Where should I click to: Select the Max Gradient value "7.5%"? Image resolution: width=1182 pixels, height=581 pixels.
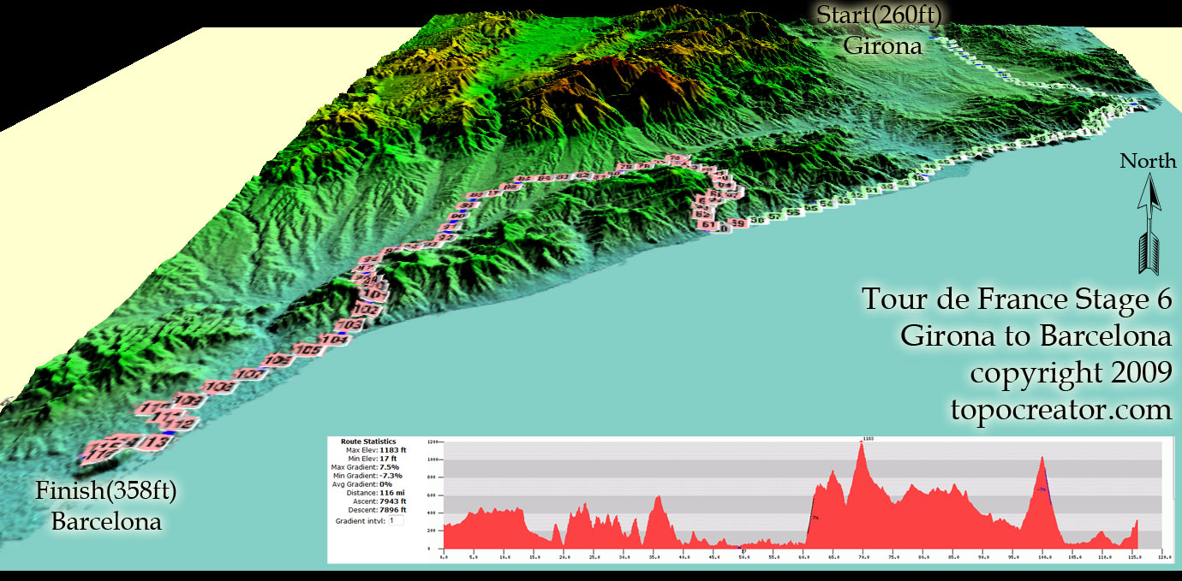(x=390, y=467)
